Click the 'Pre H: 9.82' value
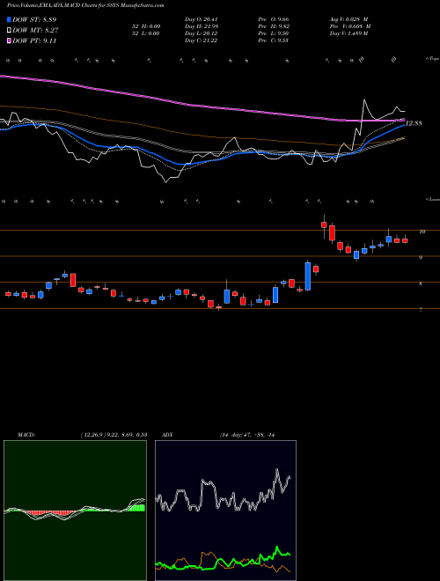 274,26
